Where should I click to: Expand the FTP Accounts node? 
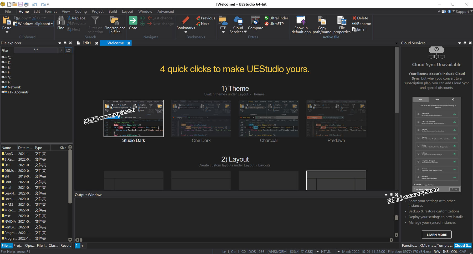tap(3, 92)
